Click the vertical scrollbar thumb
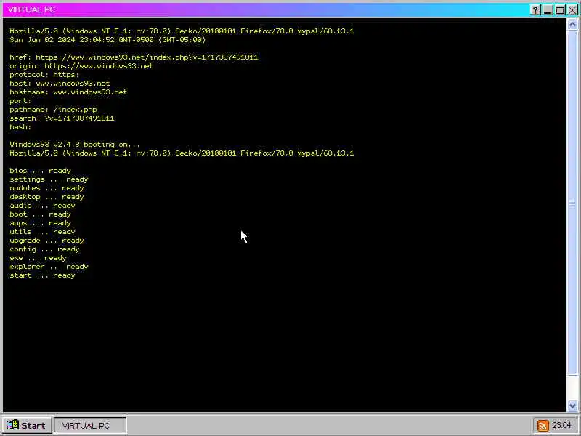The height and width of the screenshot is (436, 581). pos(572,203)
